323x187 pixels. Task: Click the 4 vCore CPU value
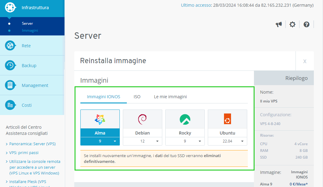point(301,144)
